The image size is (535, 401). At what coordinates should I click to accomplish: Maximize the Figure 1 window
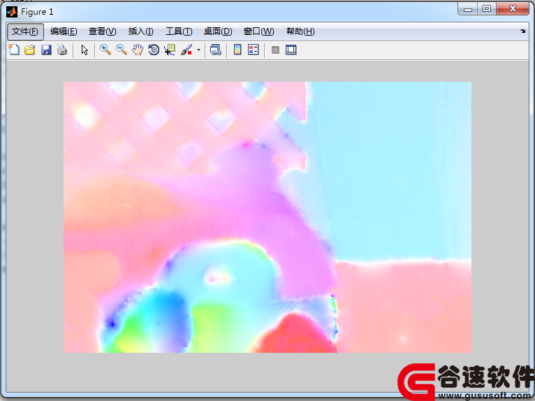pos(487,9)
